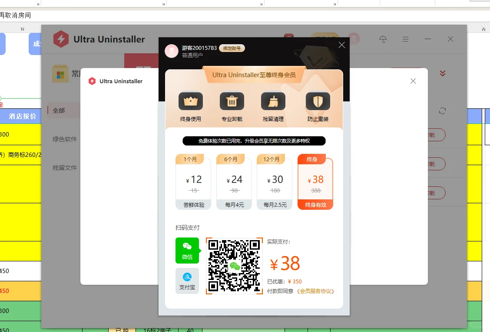This screenshot has width=490, height=332.
Task: Select the 1个月 ¥12 plan
Action: coord(193,181)
